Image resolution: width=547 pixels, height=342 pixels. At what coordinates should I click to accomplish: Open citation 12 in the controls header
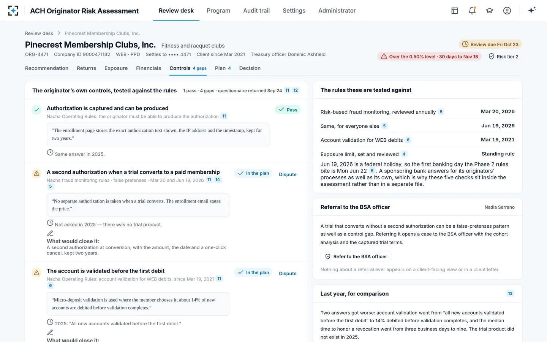pyautogui.click(x=296, y=90)
